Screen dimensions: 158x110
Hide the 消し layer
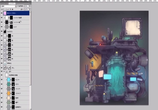point(2,68)
